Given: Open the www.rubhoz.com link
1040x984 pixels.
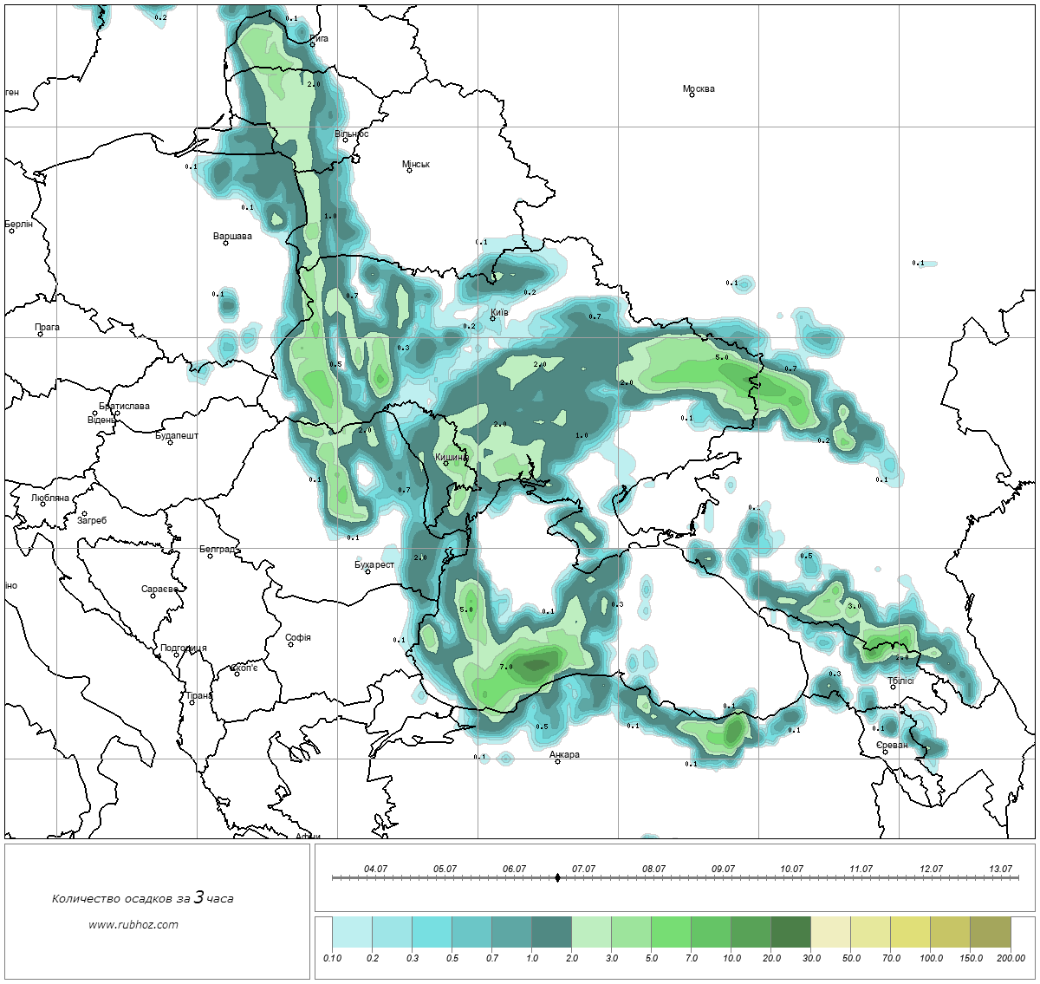Looking at the screenshot, I should [133, 924].
